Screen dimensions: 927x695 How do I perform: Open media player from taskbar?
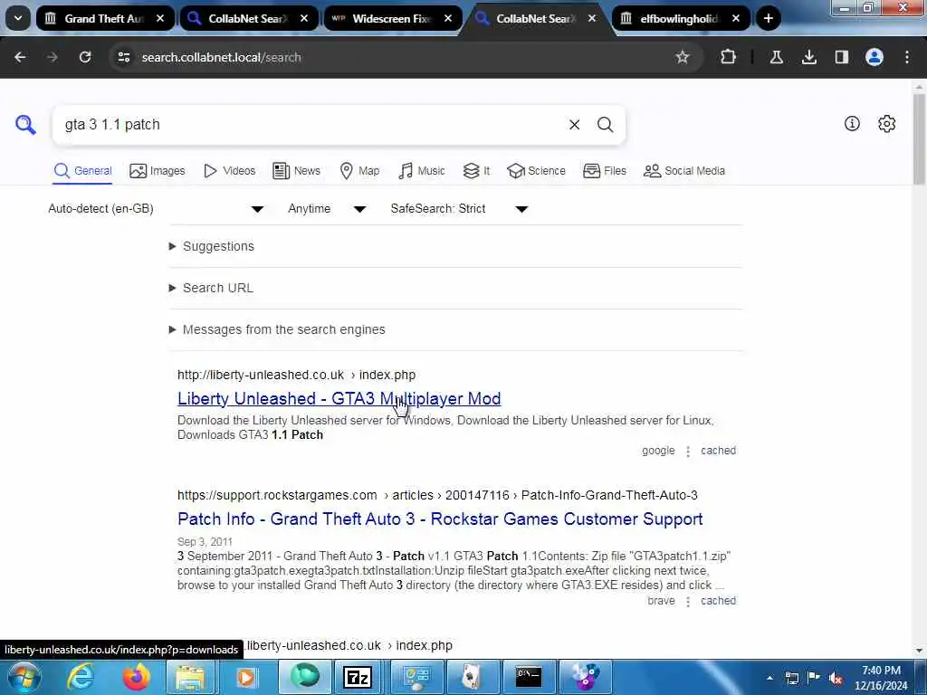pos(245,677)
